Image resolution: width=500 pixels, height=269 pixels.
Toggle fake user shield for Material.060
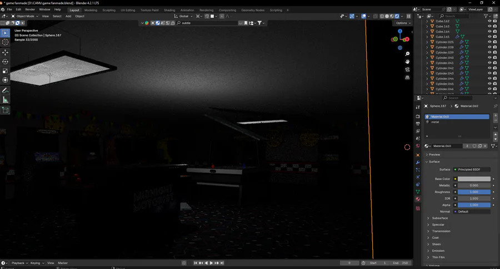[474, 146]
